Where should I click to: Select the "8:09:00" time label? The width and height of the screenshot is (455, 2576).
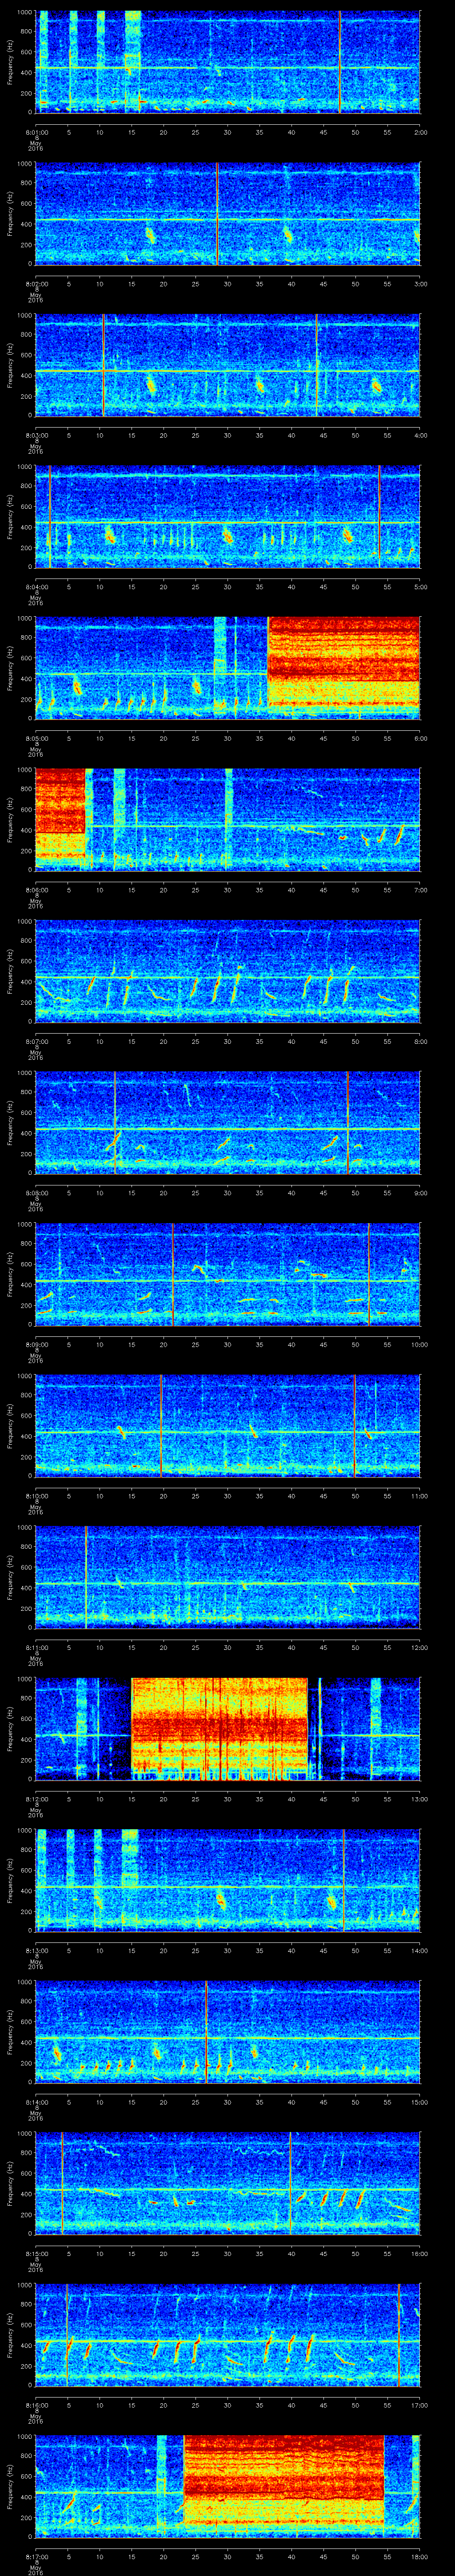pyautogui.click(x=36, y=1344)
